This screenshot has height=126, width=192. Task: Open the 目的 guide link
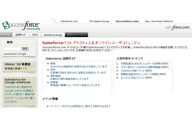(53, 70)
